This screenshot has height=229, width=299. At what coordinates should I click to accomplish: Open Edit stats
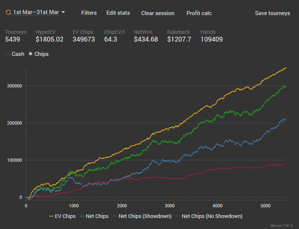(118, 13)
